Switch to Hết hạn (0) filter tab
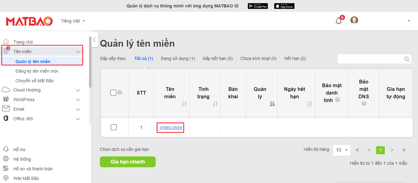This screenshot has height=183, width=418. 295,58
